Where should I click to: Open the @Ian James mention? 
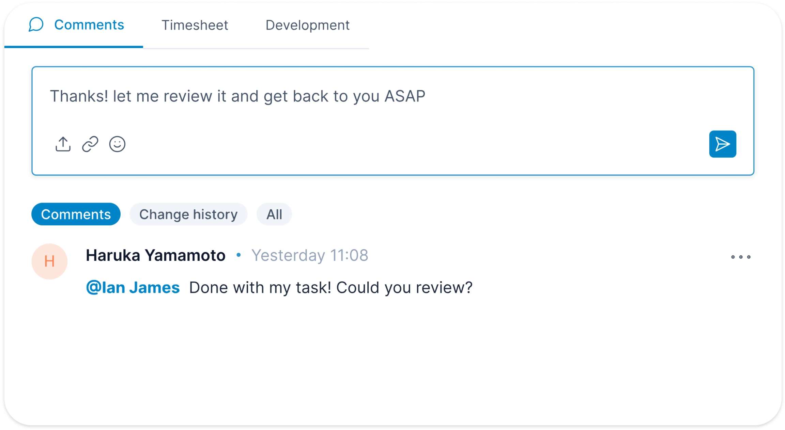coord(133,287)
